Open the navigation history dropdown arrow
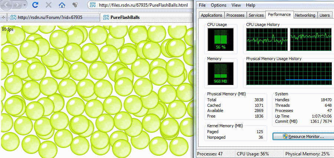 pos(24,6)
